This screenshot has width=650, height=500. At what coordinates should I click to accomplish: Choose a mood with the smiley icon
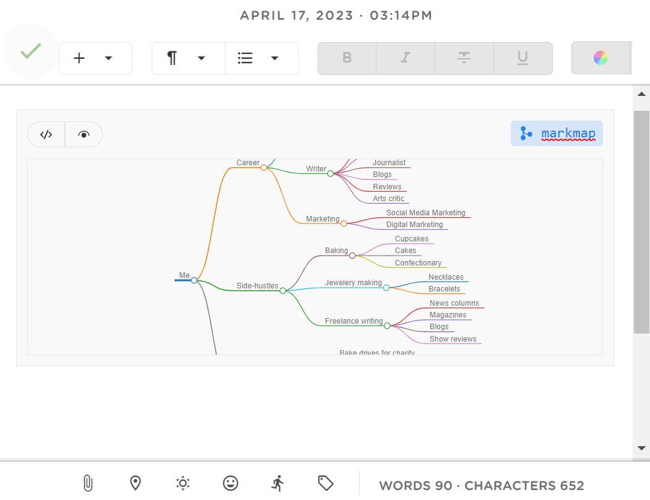[x=230, y=483]
